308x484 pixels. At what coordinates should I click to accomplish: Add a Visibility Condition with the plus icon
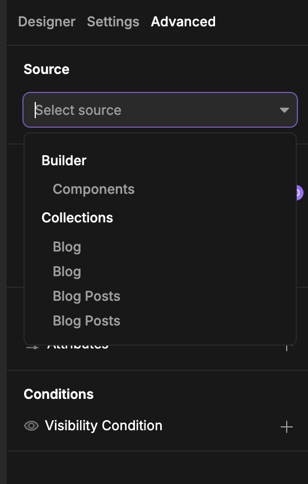point(286,427)
